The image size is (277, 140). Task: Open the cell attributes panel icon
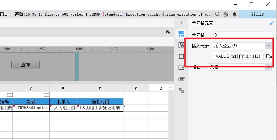181,45
